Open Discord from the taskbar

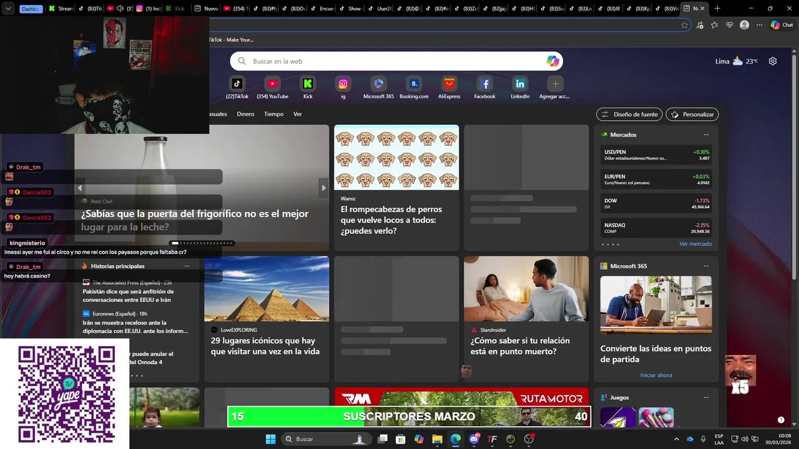pos(474,439)
